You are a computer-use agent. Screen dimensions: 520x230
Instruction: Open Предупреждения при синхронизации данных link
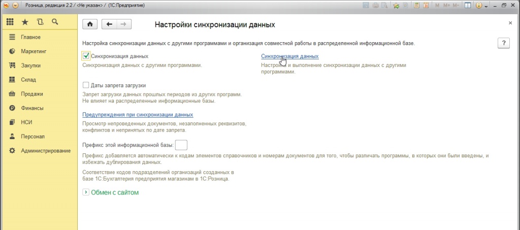[x=138, y=115]
